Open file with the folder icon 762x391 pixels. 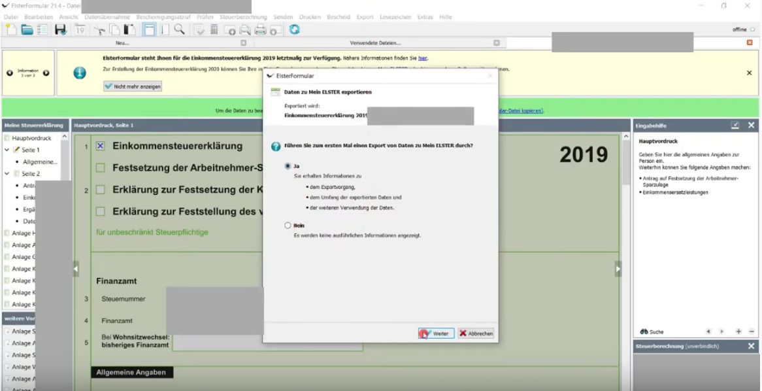tap(27, 29)
